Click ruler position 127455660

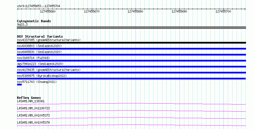pyautogui.click(x=48, y=11)
